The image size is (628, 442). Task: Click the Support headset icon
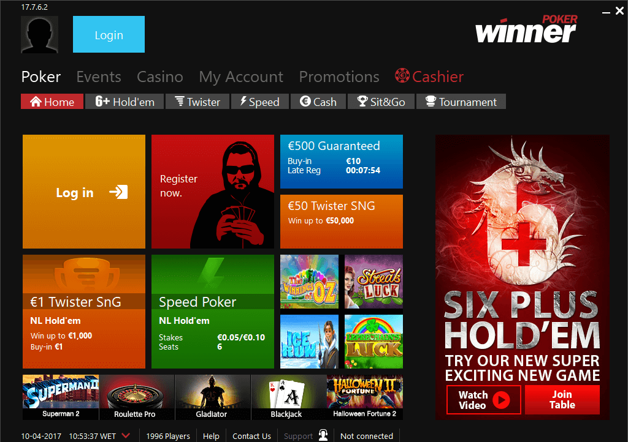click(x=323, y=435)
